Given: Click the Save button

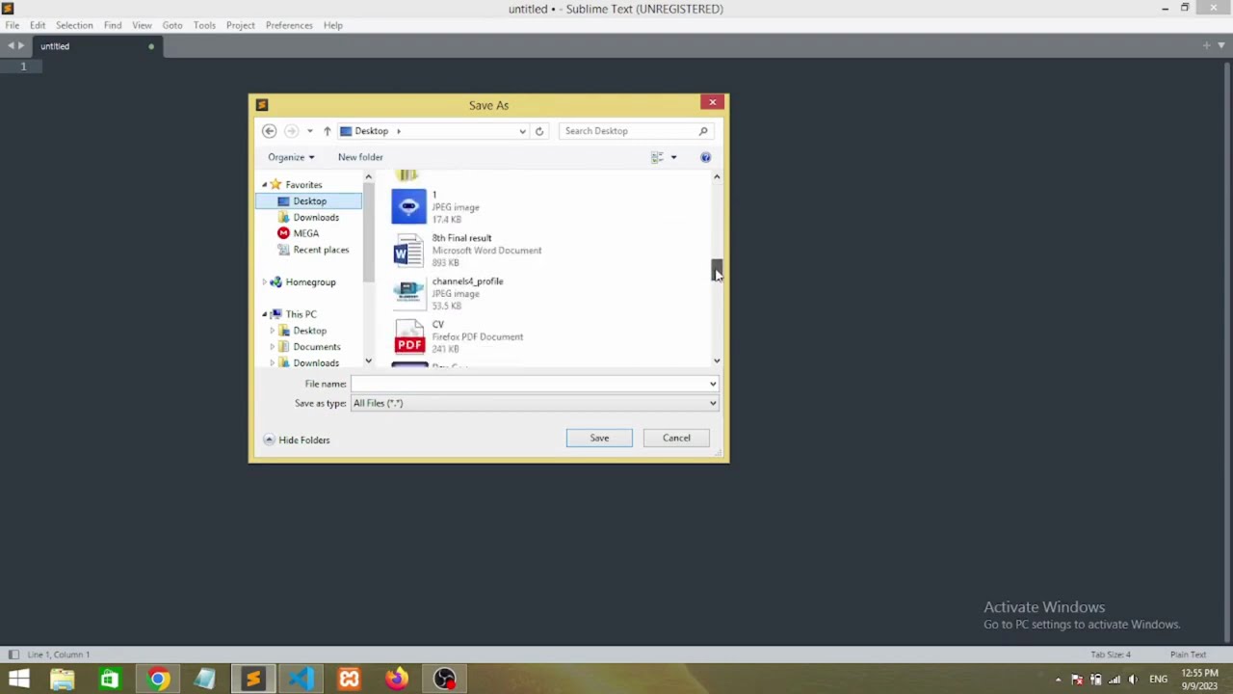Looking at the screenshot, I should point(599,438).
